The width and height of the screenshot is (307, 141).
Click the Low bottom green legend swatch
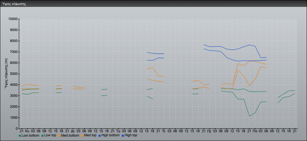[20, 135]
